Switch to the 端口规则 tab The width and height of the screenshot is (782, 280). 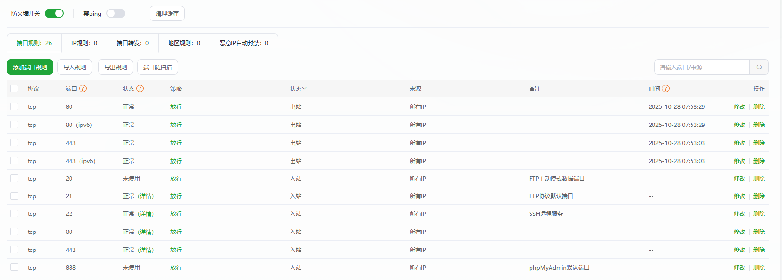click(34, 43)
